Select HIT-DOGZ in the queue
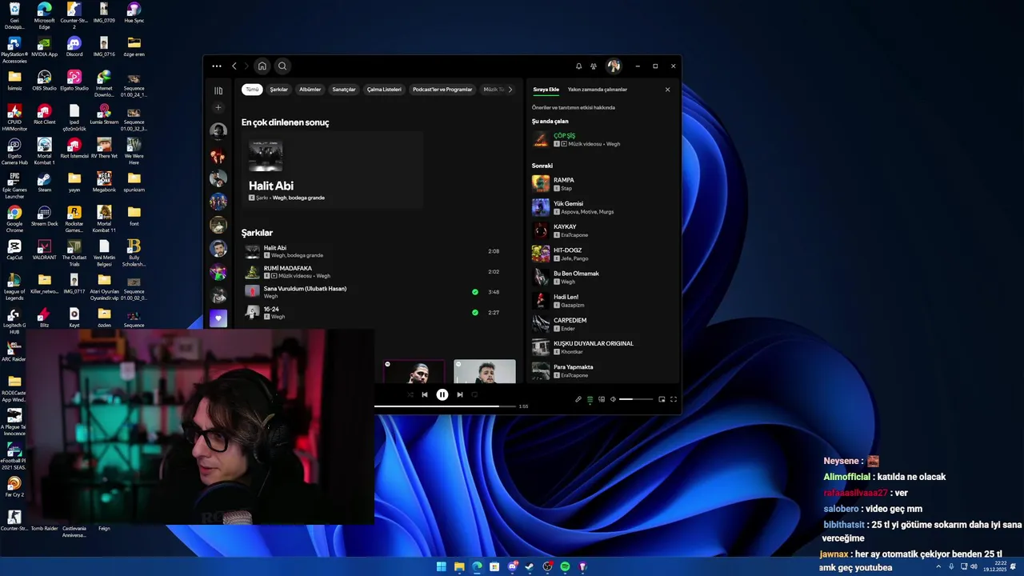This screenshot has height=576, width=1024. tap(603, 254)
